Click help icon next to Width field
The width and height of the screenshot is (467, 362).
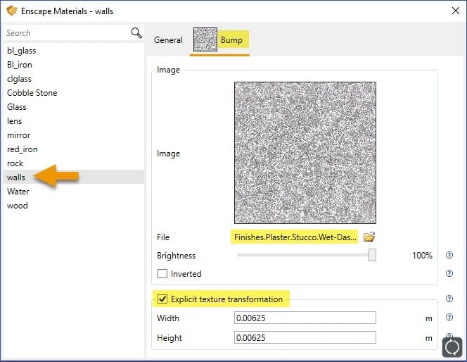[x=449, y=318]
